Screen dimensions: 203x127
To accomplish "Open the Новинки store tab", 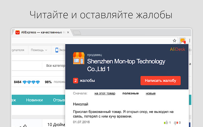I will (35, 100).
